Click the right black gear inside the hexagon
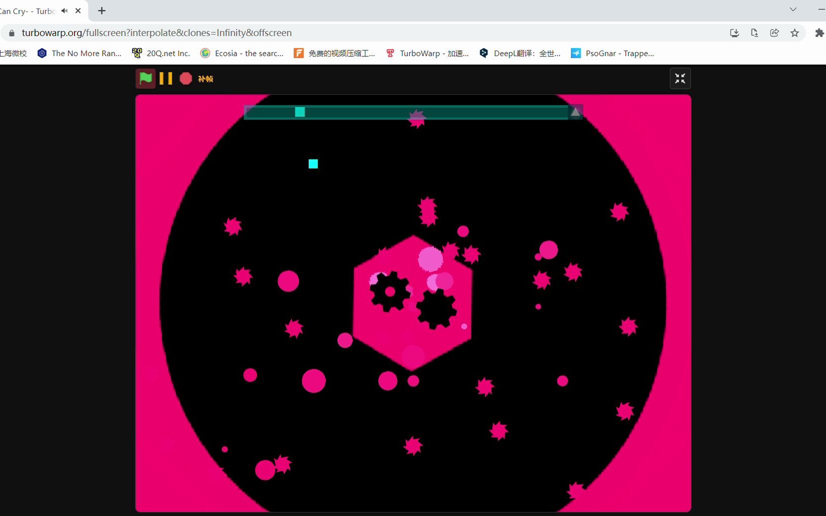This screenshot has height=516, width=826. (436, 309)
